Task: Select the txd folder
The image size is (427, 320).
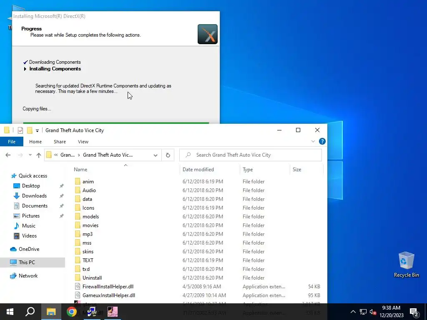Action: pyautogui.click(x=86, y=269)
